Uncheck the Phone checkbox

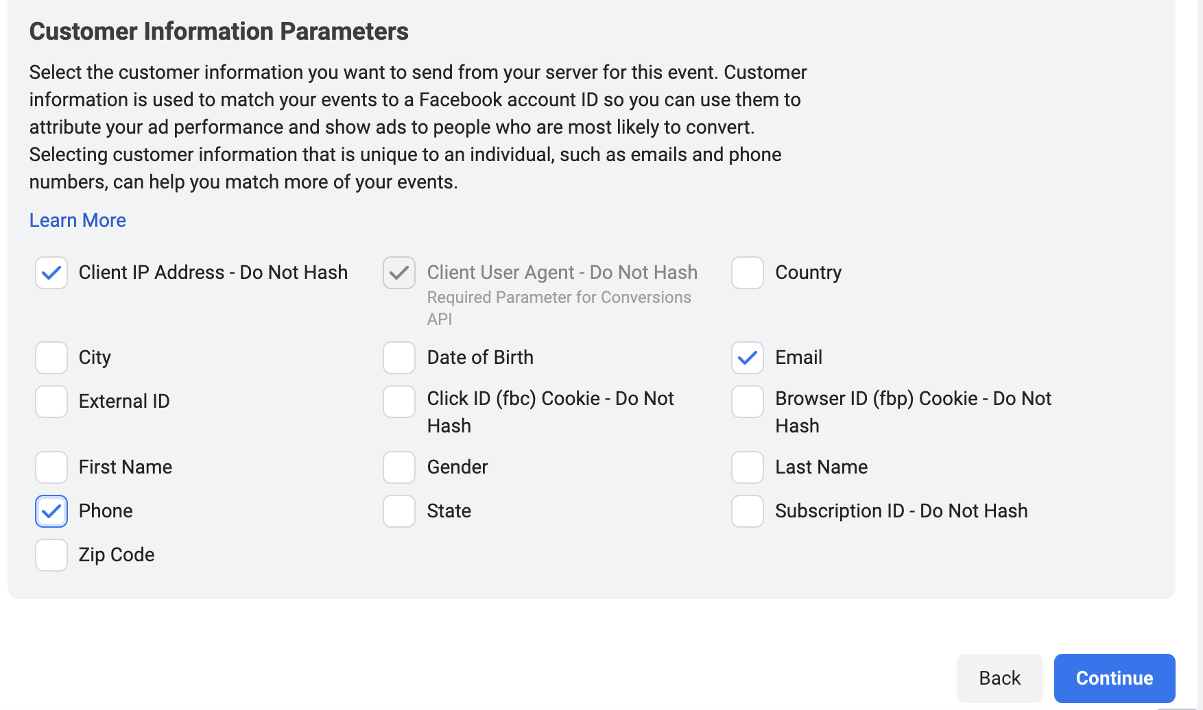[x=51, y=511]
